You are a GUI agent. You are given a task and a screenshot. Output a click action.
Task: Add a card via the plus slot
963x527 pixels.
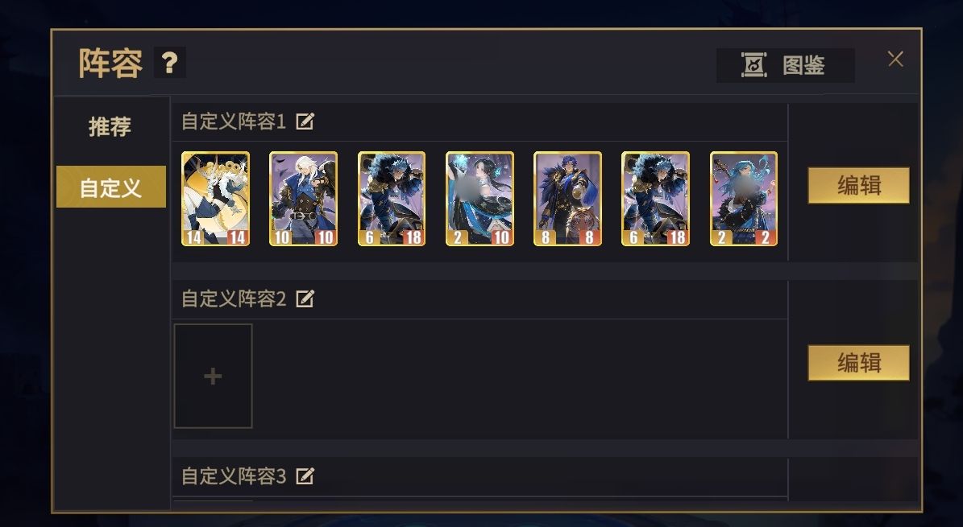[213, 376]
